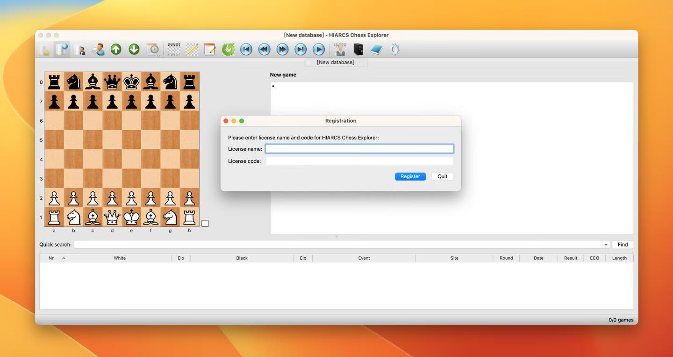This screenshot has height=357, width=673.
Task: Sort by the Length column header
Action: (619, 258)
